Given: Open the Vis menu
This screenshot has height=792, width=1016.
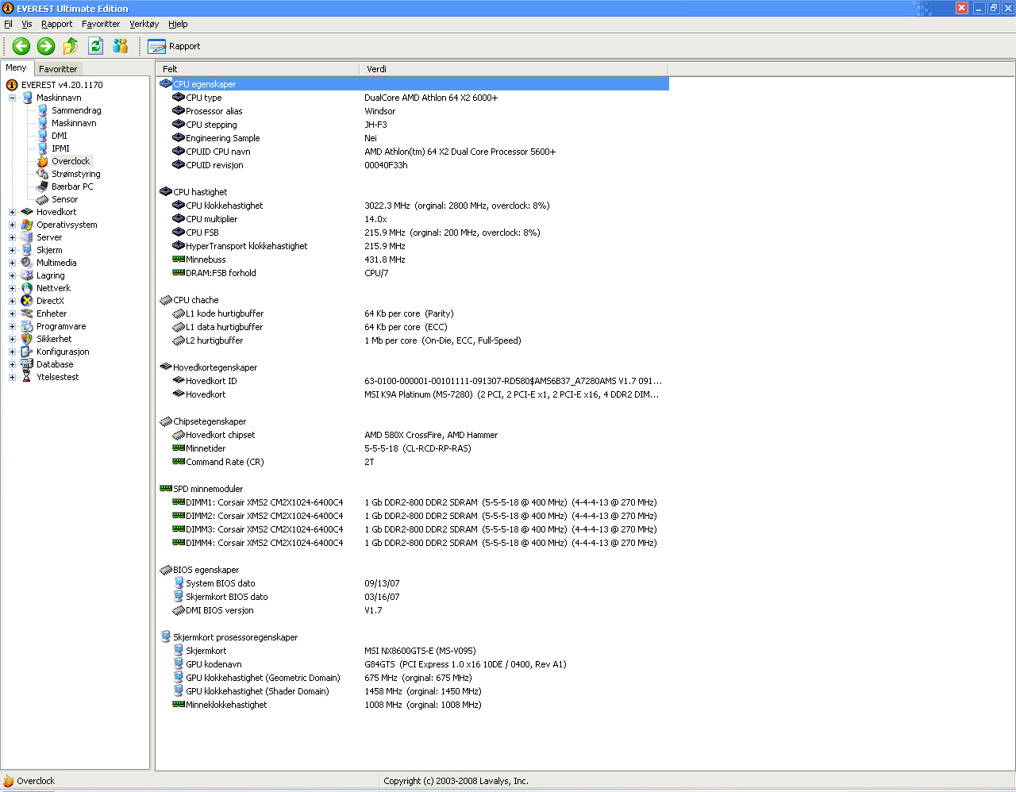Looking at the screenshot, I should 27,24.
